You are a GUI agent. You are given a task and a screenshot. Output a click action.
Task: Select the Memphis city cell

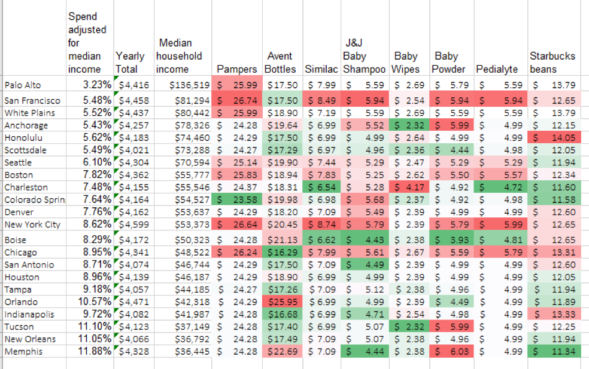pyautogui.click(x=34, y=350)
